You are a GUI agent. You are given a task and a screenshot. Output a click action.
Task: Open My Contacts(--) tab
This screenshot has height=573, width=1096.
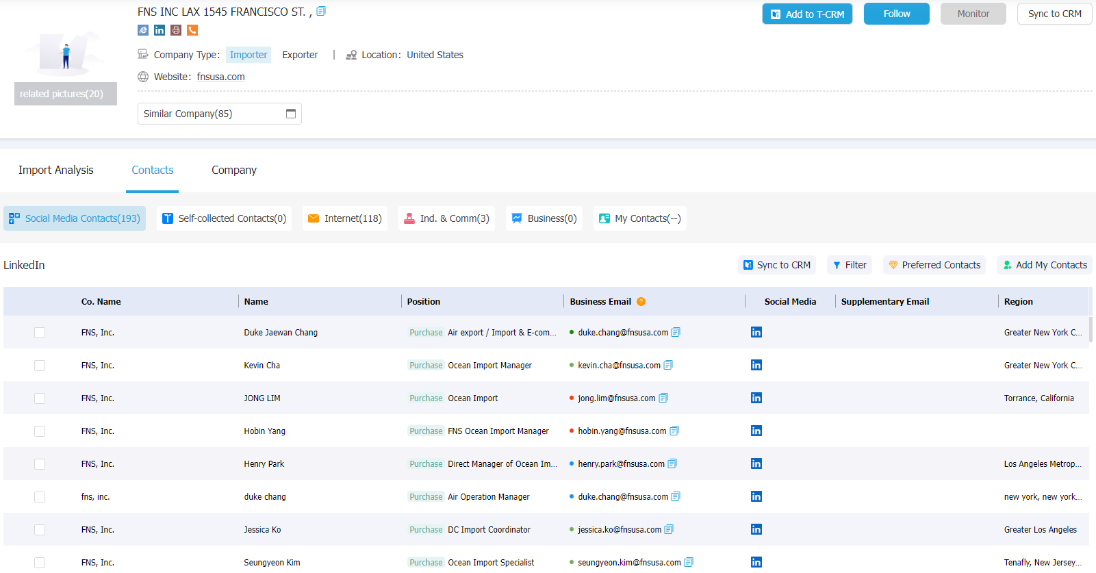point(640,218)
